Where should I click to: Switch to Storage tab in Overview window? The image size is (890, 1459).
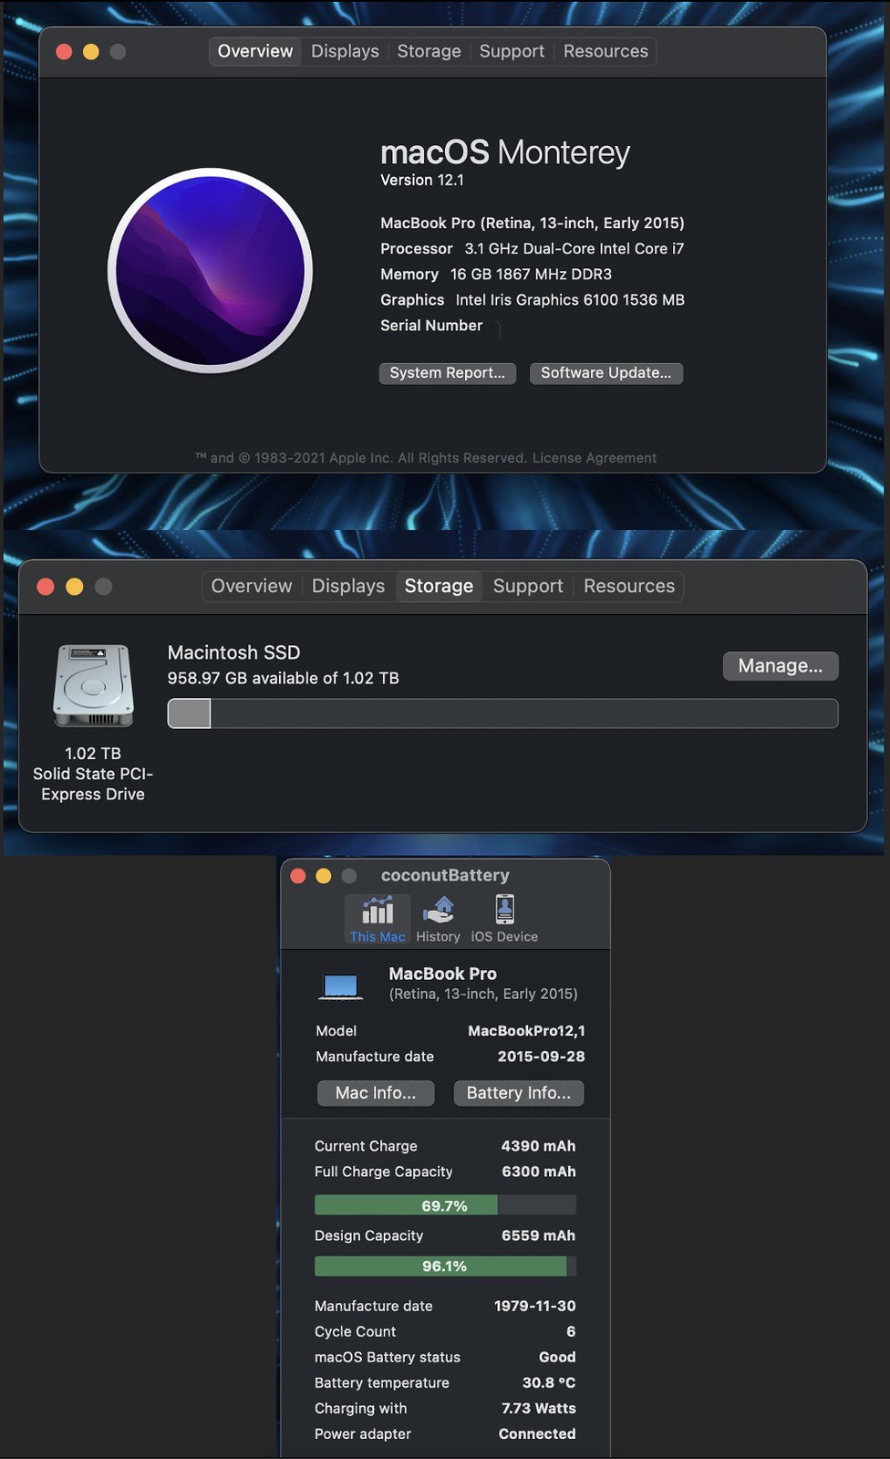(429, 51)
